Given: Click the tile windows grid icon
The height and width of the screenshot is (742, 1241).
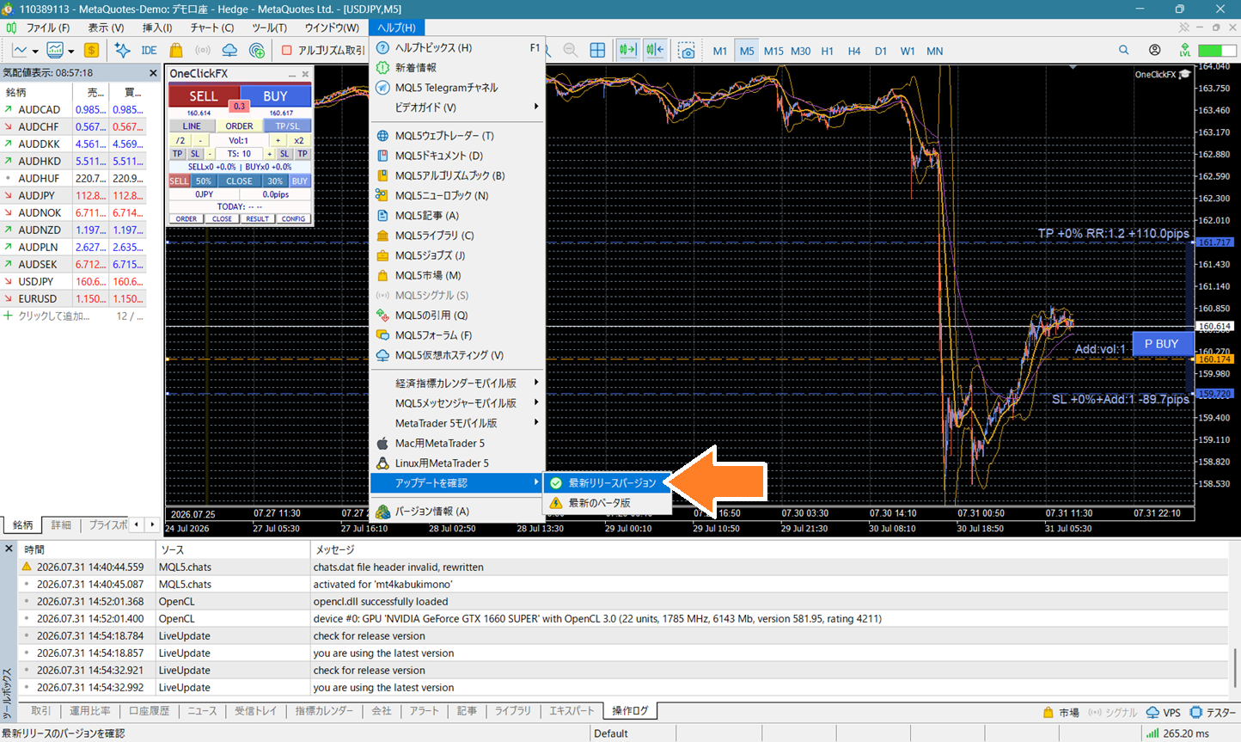Looking at the screenshot, I should [597, 51].
